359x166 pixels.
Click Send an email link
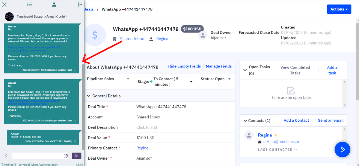coord(330,120)
